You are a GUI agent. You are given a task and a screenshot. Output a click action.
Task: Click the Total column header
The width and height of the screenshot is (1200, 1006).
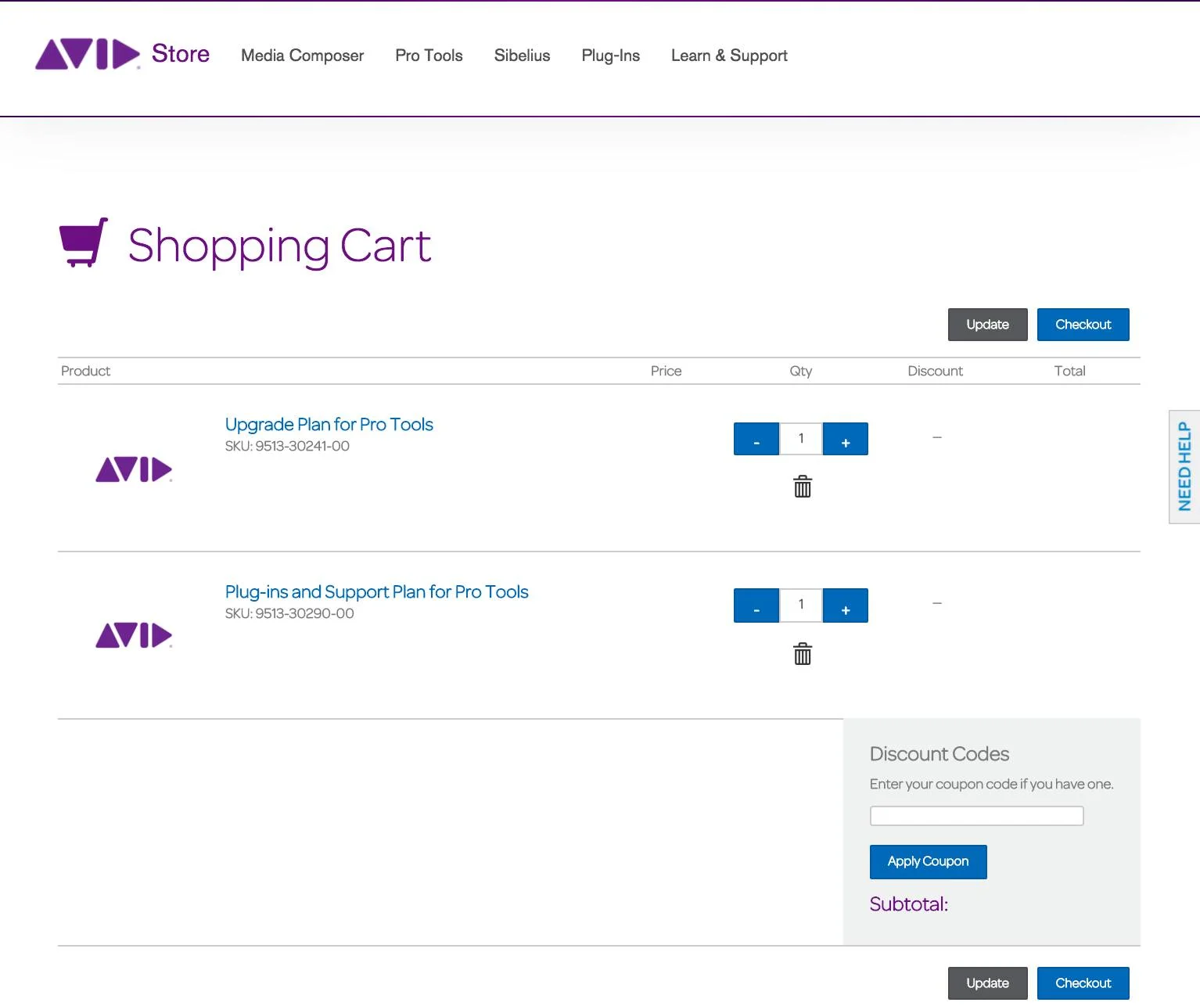tap(1069, 371)
